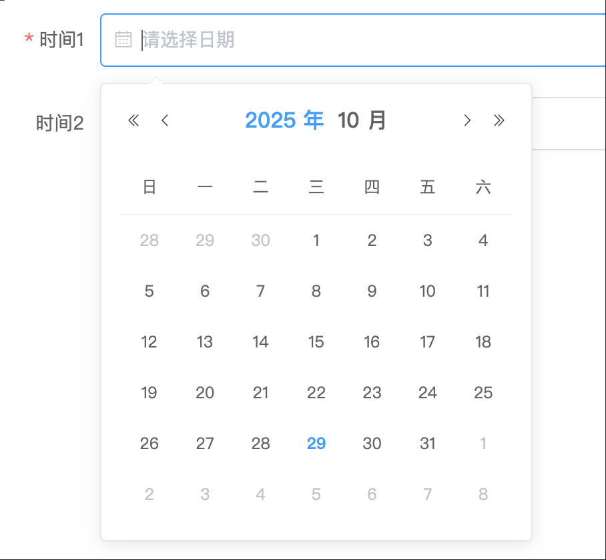606x560 pixels.
Task: Select date 5 under the 日 column, second row
Action: (149, 291)
